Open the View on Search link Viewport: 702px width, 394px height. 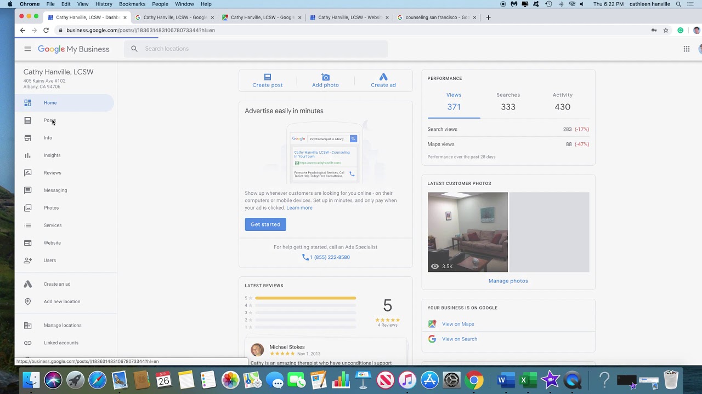(x=460, y=339)
